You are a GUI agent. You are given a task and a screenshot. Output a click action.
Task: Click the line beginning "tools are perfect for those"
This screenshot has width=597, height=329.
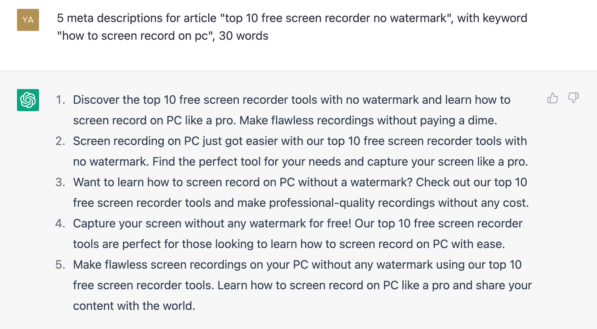289,244
